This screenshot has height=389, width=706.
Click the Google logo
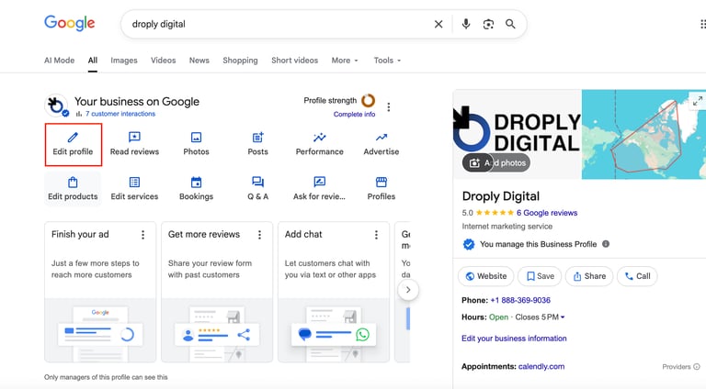[70, 23]
